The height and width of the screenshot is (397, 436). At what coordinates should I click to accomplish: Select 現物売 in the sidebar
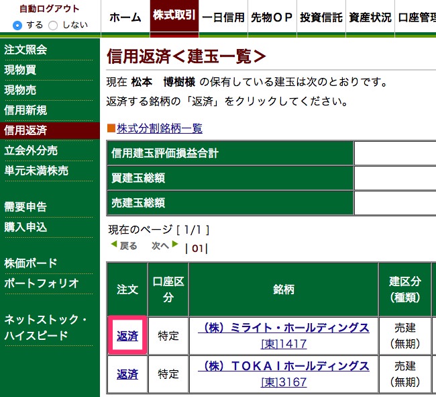click(x=20, y=90)
